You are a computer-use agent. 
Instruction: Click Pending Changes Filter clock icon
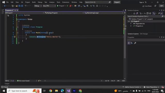[x=141, y=13]
